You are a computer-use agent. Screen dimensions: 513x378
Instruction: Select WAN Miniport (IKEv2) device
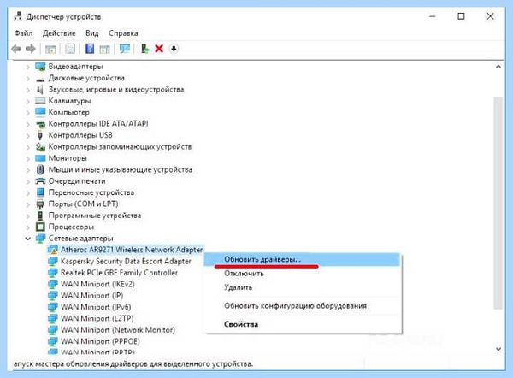point(97,284)
